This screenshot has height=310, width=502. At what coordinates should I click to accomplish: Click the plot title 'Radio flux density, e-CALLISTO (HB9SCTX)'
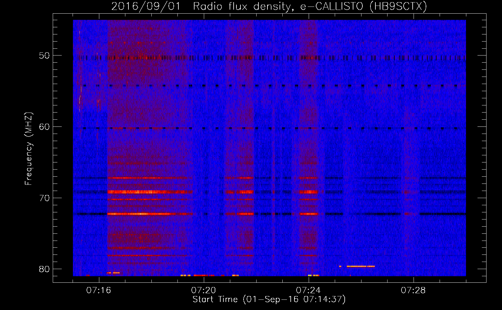point(310,6)
